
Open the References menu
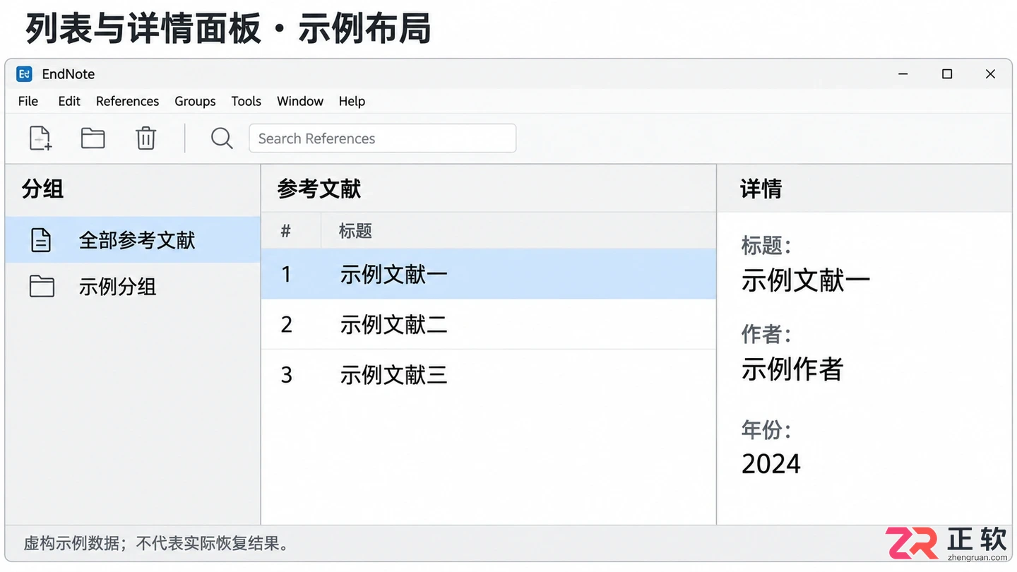(x=128, y=101)
